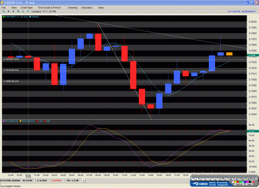Viewport: 259px width, 188px height.
Task: Click the crosshair target toolbar icon
Action: [8, 12]
